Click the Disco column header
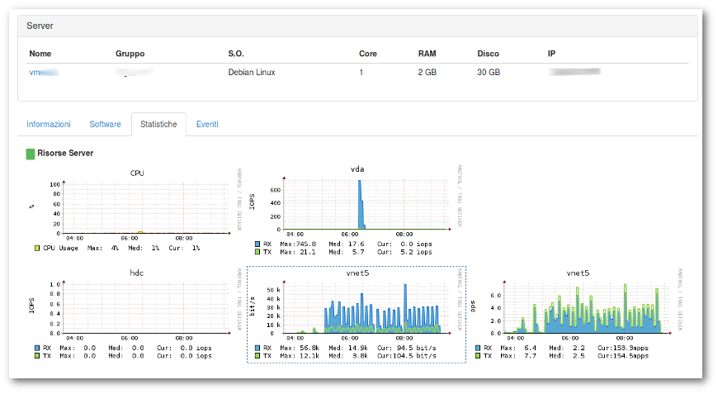 click(488, 54)
